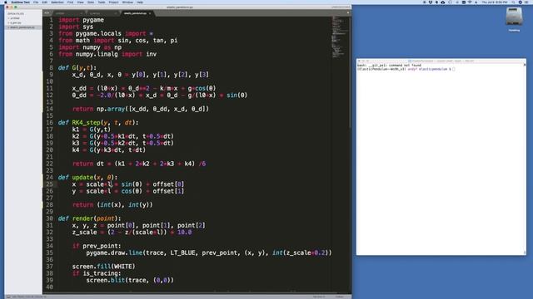Click the tab navigation arrows in Sublime
The width and height of the screenshot is (533, 299).
47,13
